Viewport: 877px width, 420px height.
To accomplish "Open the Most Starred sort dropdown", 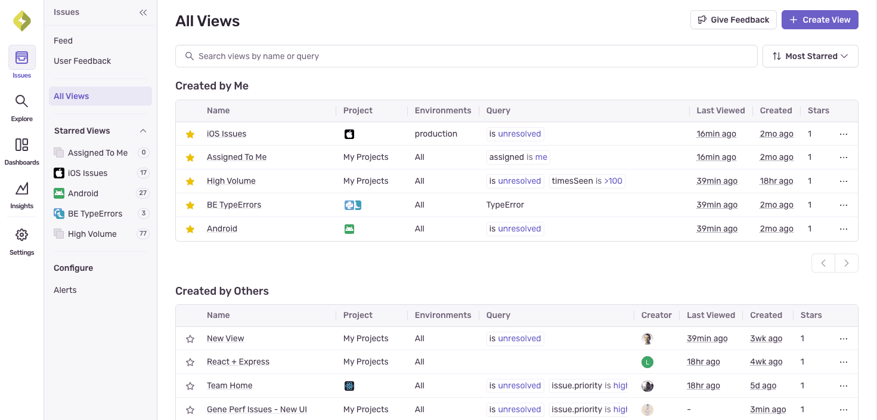I will (810, 56).
